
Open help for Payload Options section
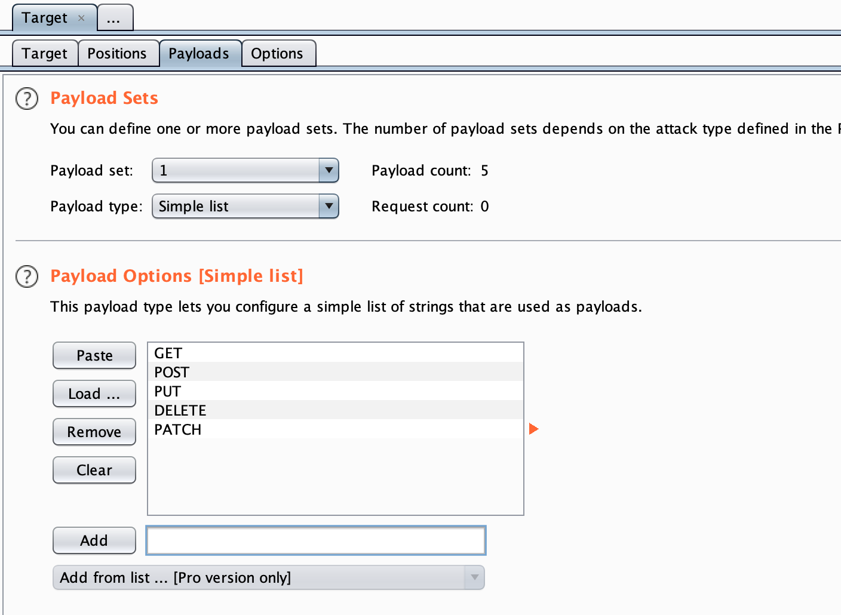(26, 276)
